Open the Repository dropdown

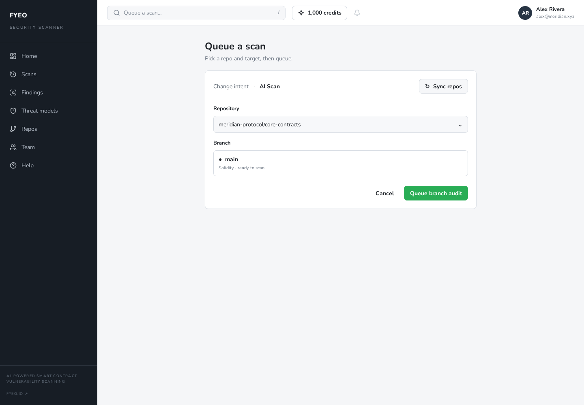tap(341, 124)
